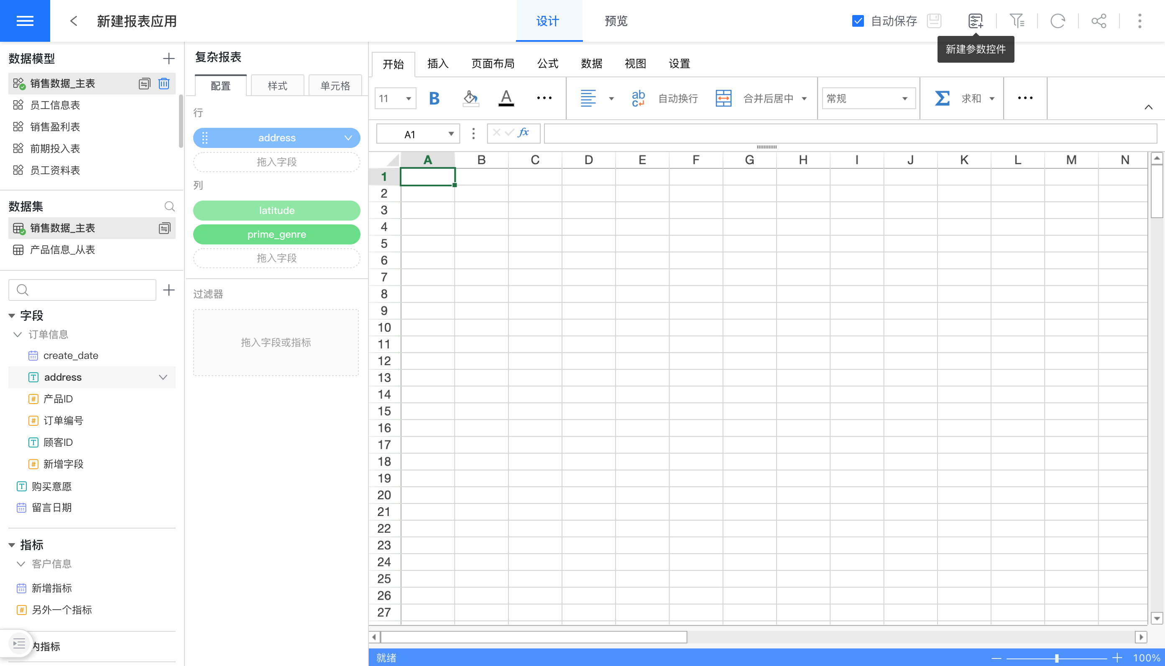
Task: Collapse the 字段 section triangle
Action: pos(12,315)
